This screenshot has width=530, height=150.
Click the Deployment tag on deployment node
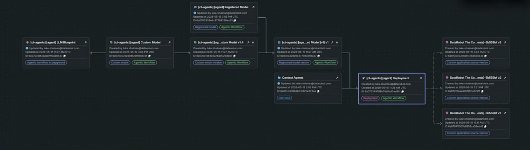point(370,98)
